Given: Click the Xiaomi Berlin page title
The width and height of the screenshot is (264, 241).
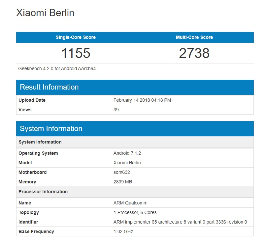Looking at the screenshot, I should (45, 13).
